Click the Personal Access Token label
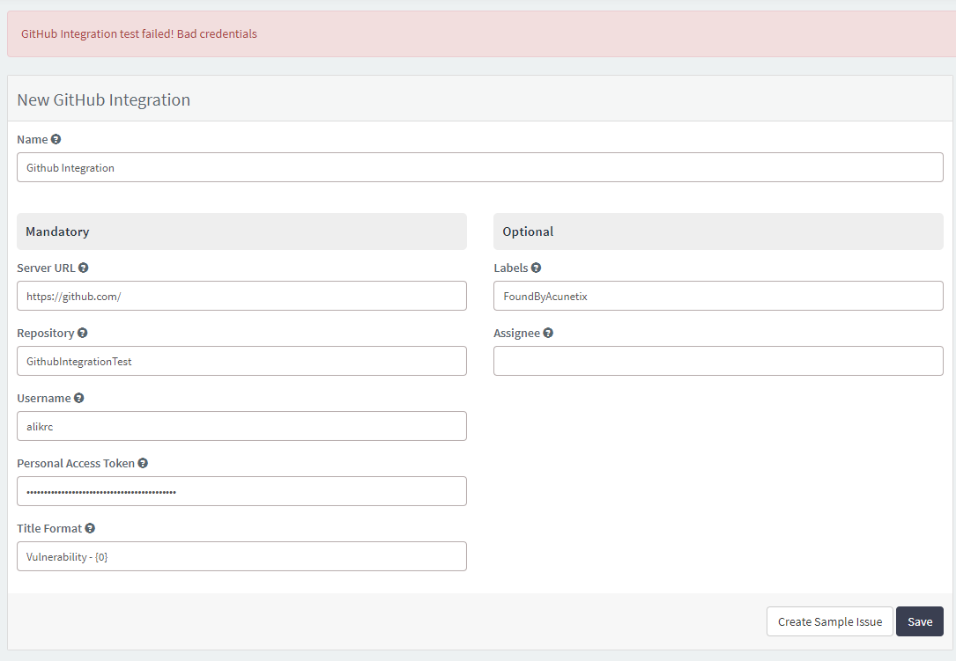Image resolution: width=956 pixels, height=661 pixels. coord(76,463)
